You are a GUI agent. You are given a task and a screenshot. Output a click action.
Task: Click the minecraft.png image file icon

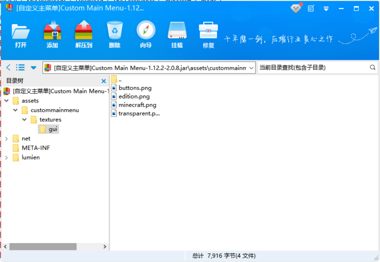[114, 105]
